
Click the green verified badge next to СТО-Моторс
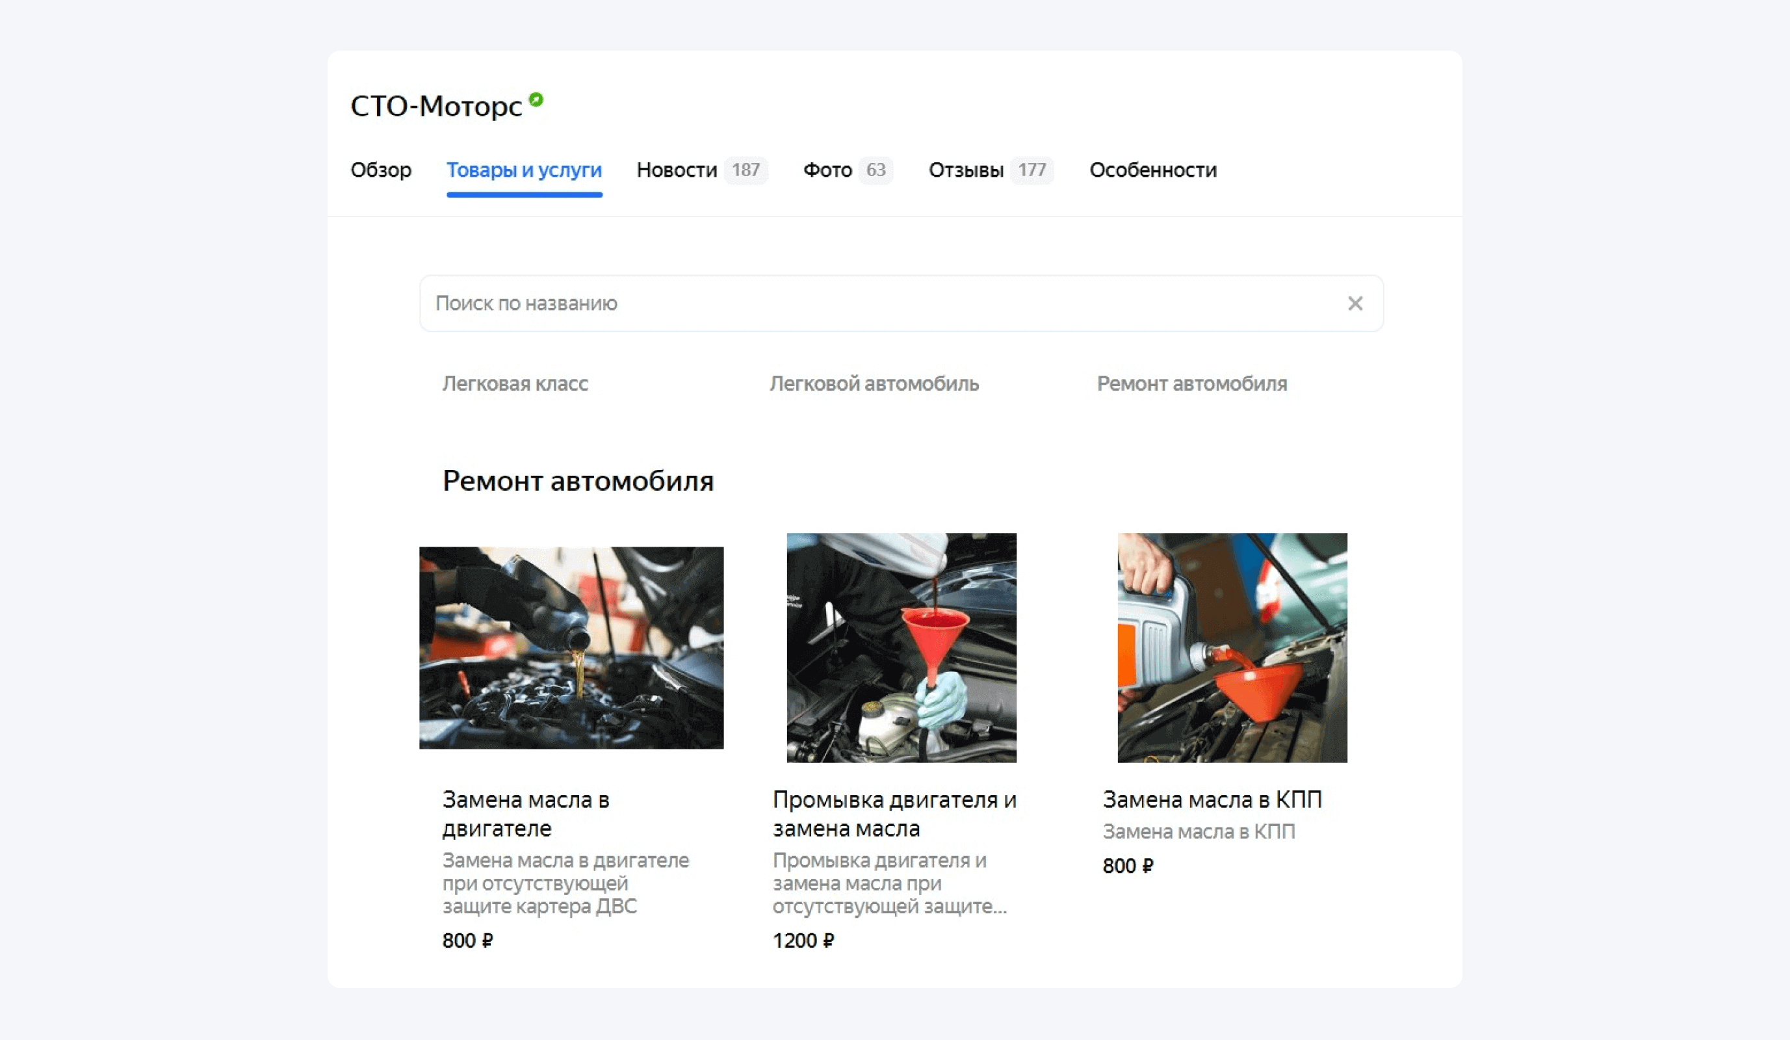coord(536,100)
